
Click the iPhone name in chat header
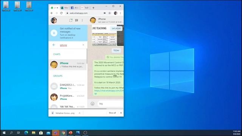pyautogui.click(x=102, y=19)
